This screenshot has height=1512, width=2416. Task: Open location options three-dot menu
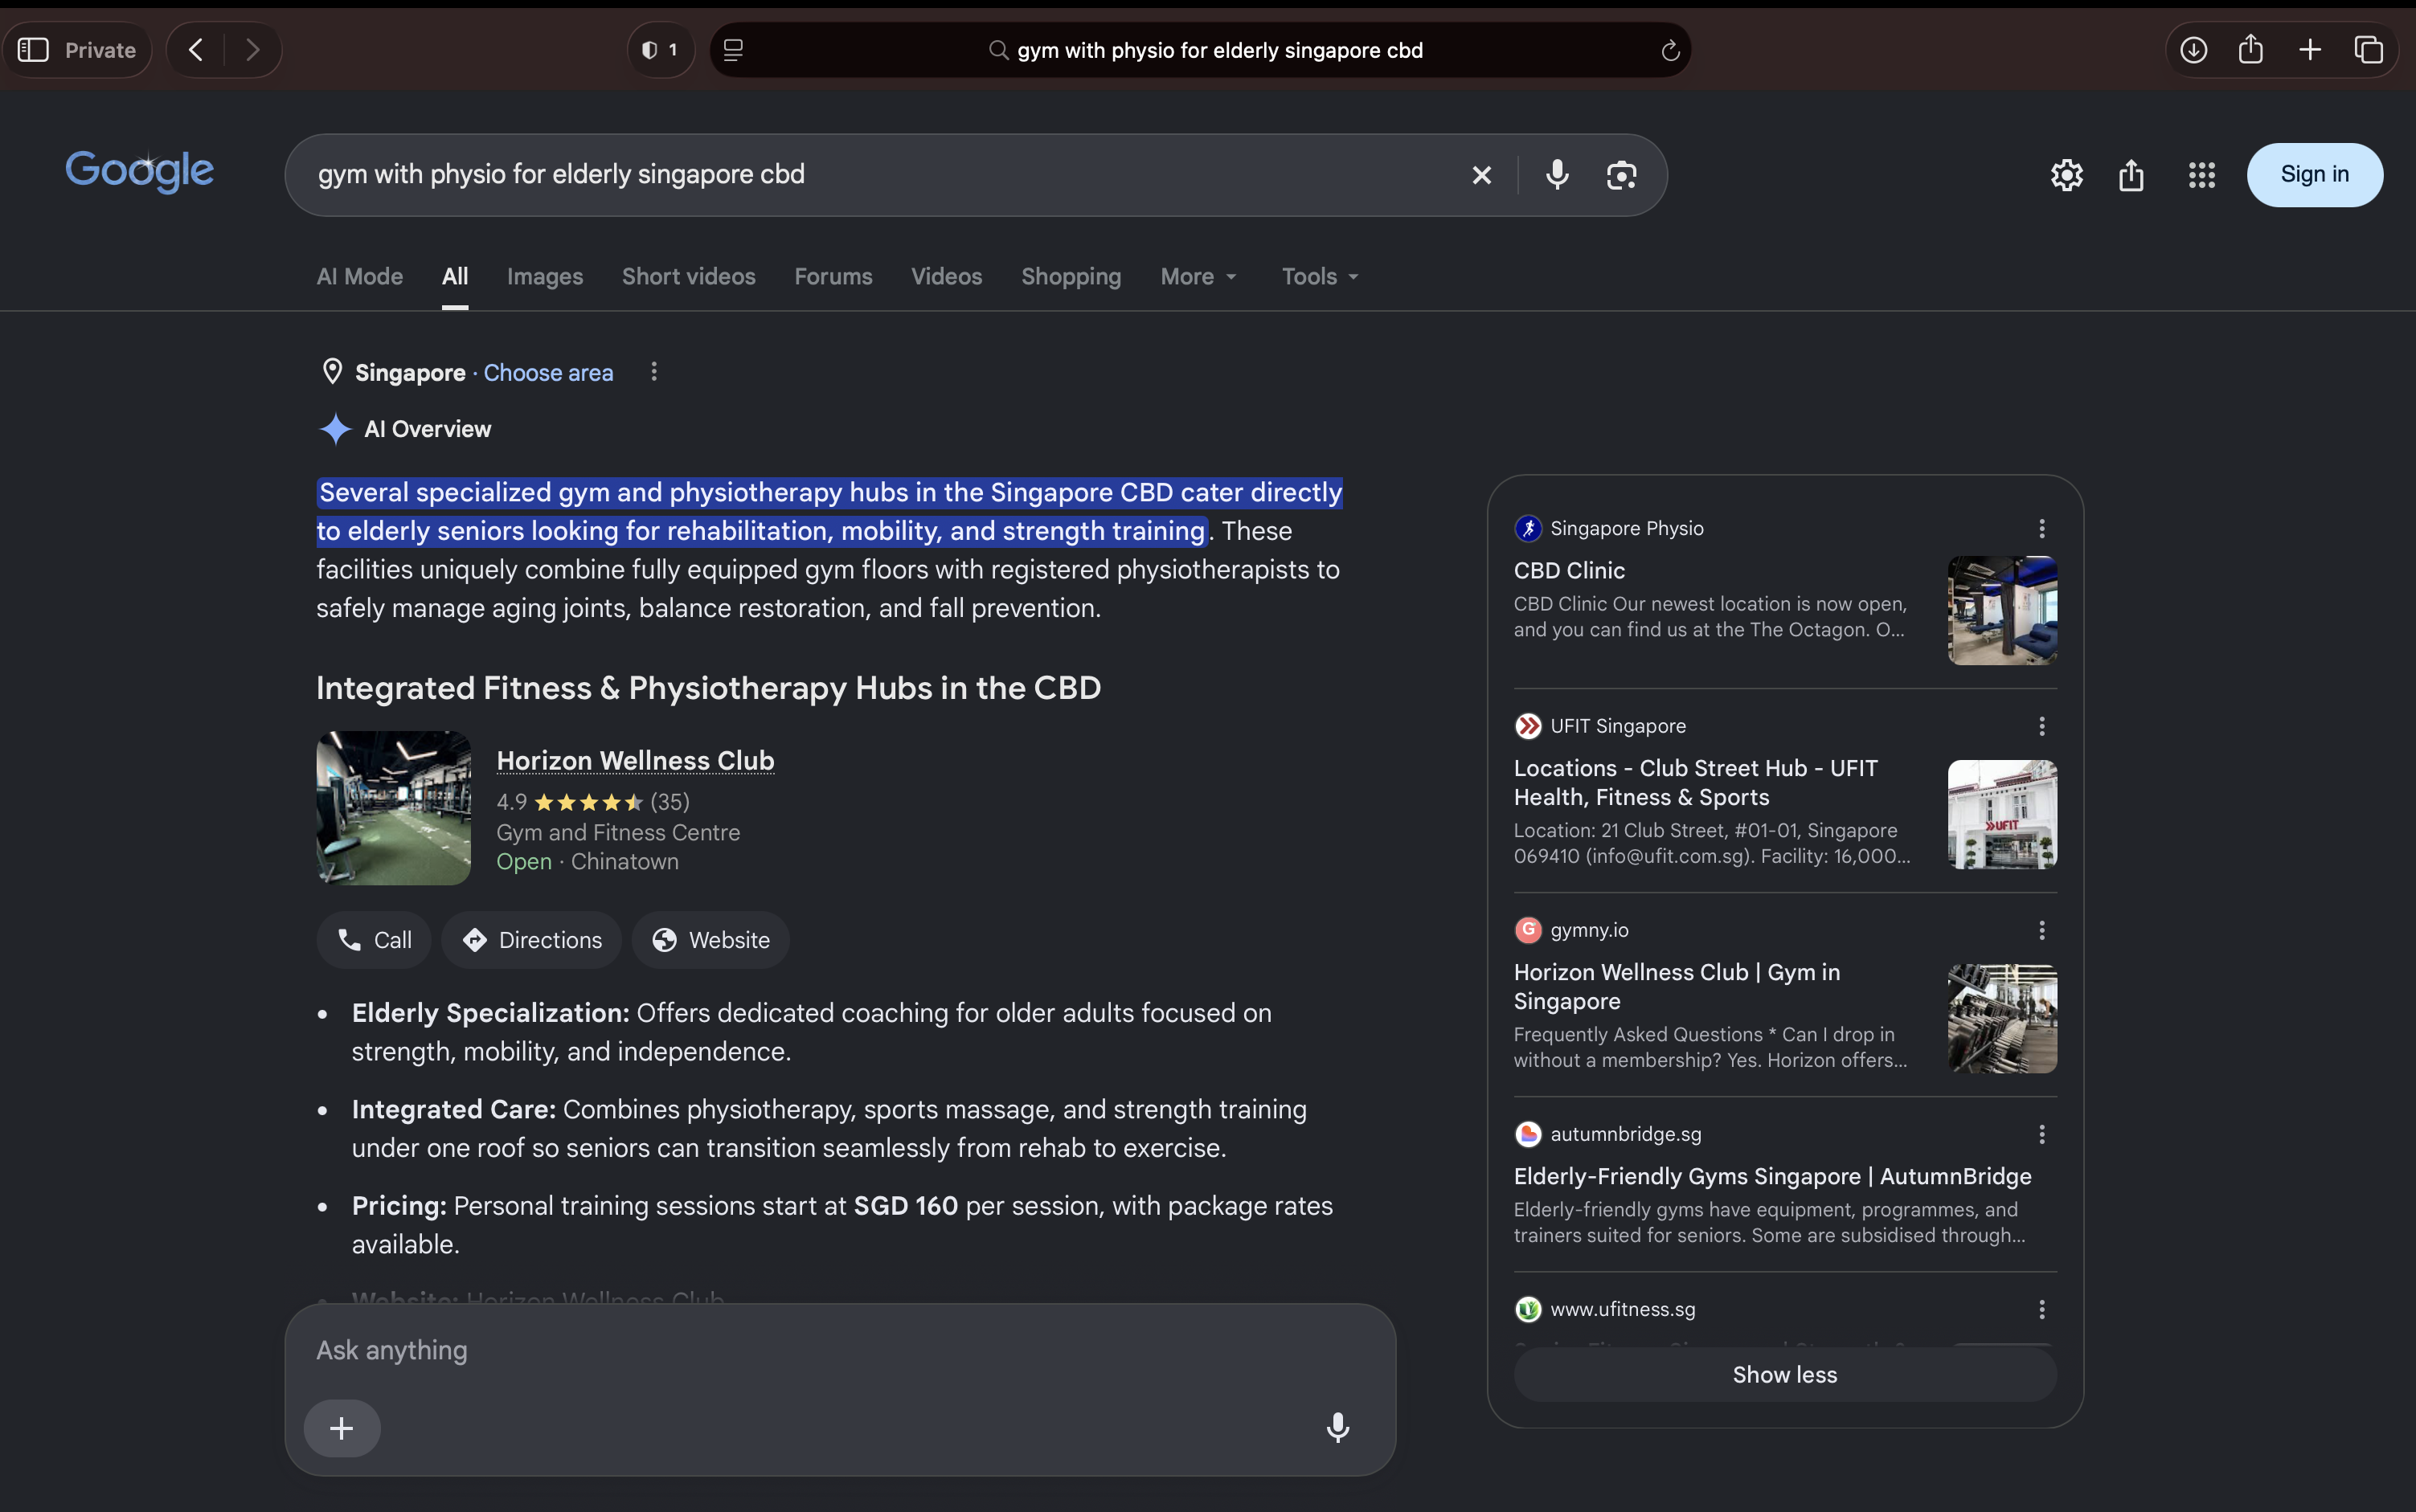pos(653,372)
